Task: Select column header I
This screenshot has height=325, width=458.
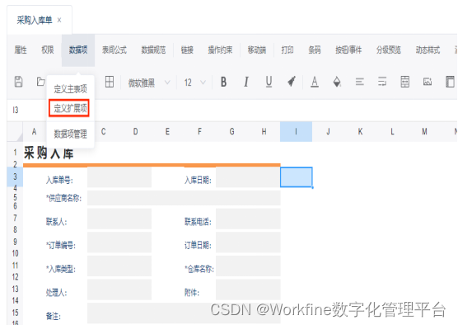Action: pyautogui.click(x=296, y=132)
